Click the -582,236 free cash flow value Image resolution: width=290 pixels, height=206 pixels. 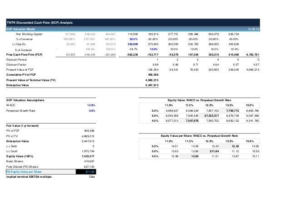click(132, 55)
